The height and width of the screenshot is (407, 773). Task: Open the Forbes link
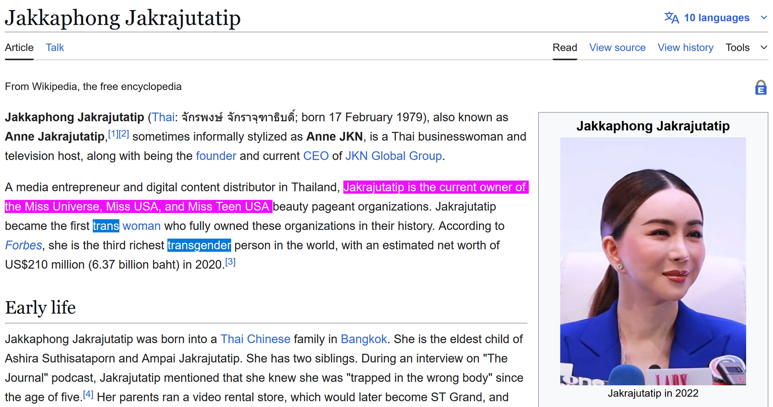23,246
